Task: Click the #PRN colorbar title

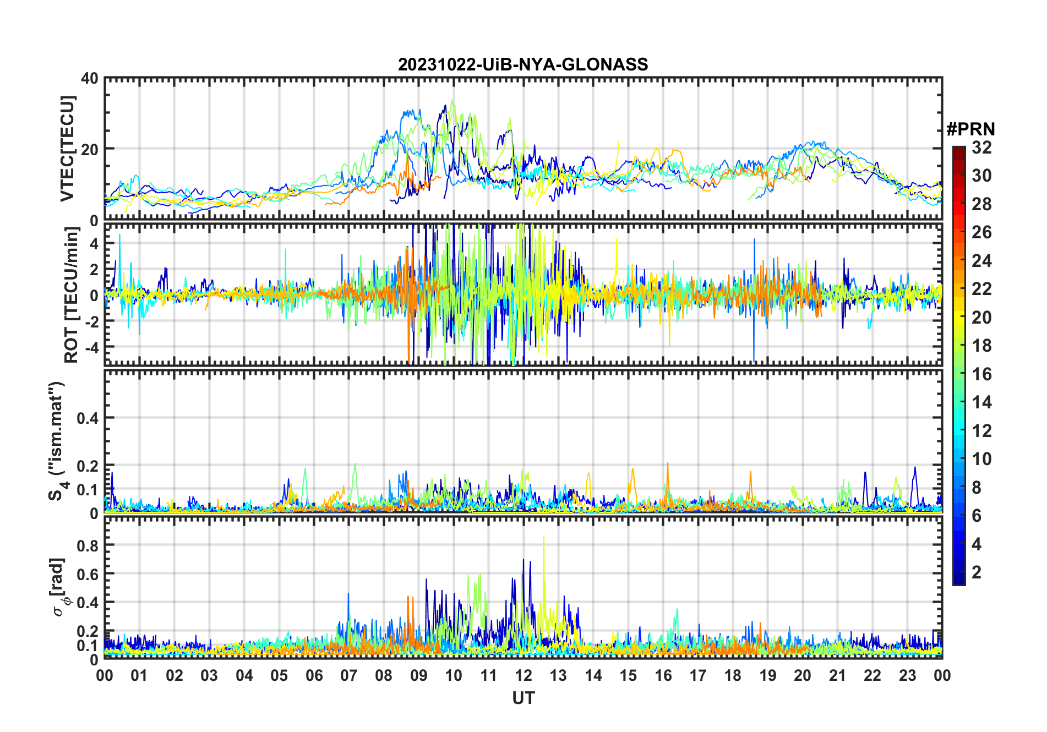Action: (970, 129)
